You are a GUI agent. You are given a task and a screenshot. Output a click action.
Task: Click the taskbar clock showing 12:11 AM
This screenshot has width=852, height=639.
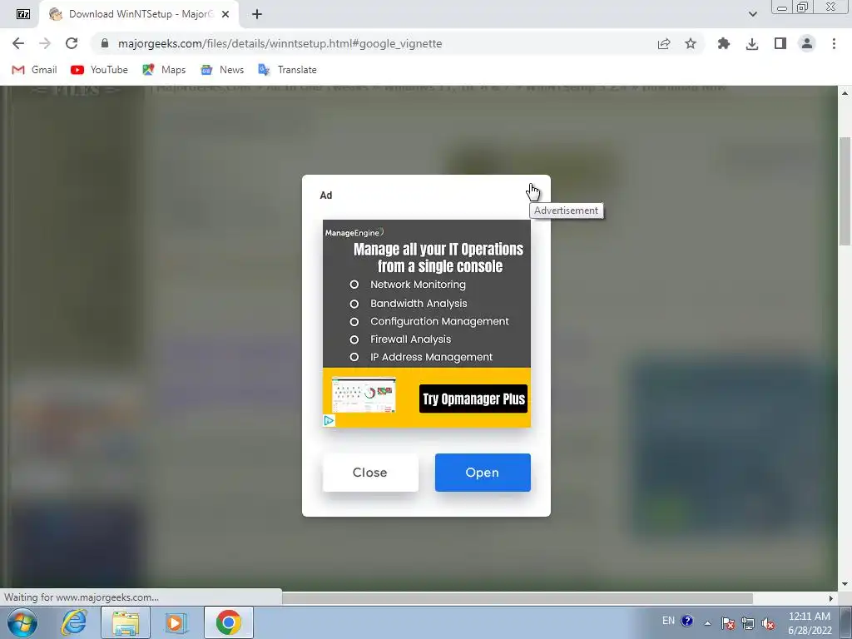pyautogui.click(x=810, y=623)
